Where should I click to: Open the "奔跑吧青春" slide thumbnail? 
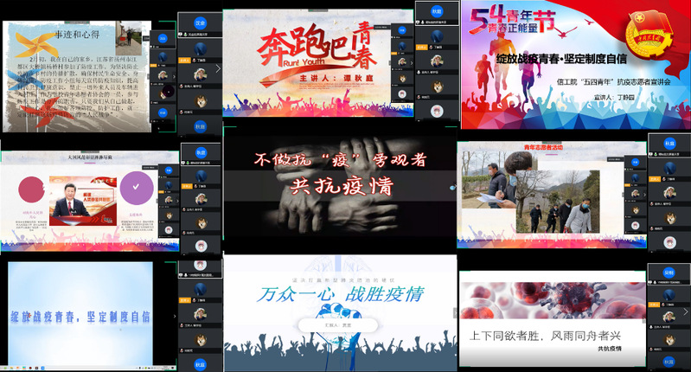[x=317, y=62]
